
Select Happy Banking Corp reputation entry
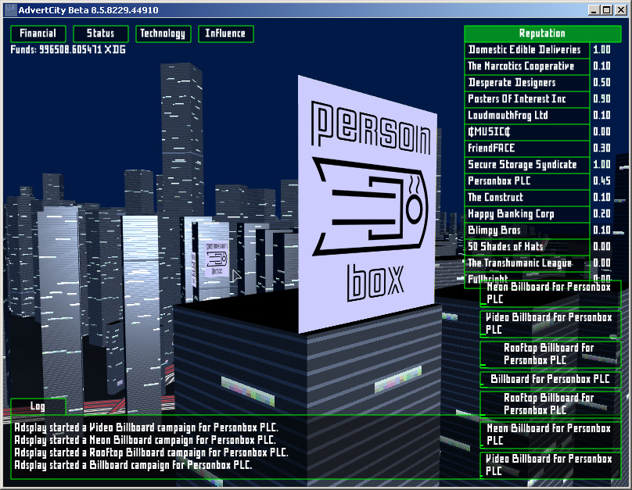tap(526, 213)
